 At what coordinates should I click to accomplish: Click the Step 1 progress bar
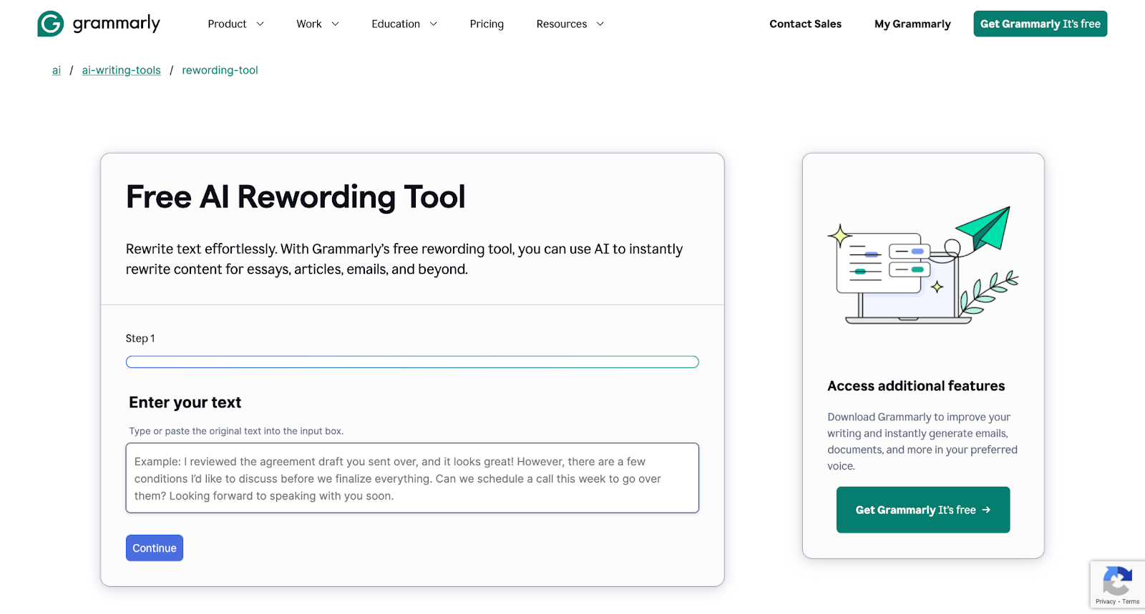[x=412, y=362]
